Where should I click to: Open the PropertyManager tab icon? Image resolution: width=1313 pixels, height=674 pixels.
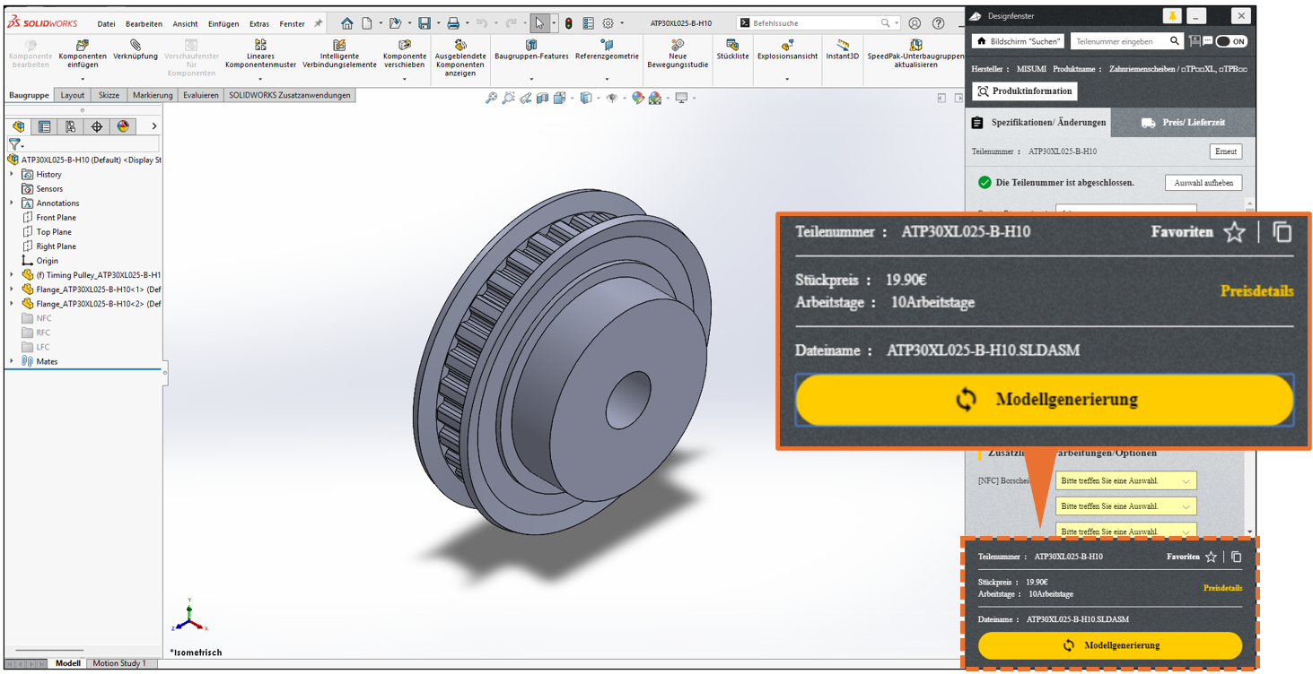pos(44,126)
